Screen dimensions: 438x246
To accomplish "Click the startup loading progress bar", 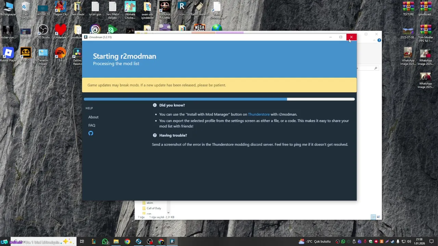I will point(219,99).
